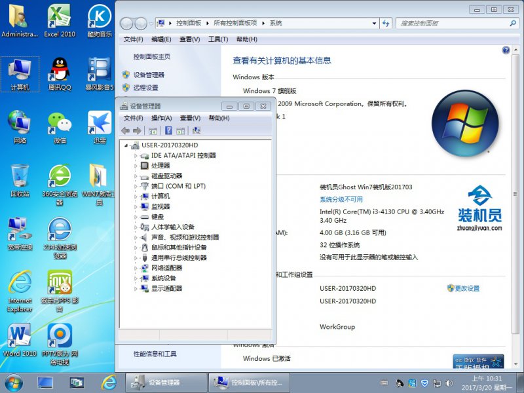The height and width of the screenshot is (393, 524).
Task: Select the Word 2010 desktop shortcut
Action: (x=20, y=340)
